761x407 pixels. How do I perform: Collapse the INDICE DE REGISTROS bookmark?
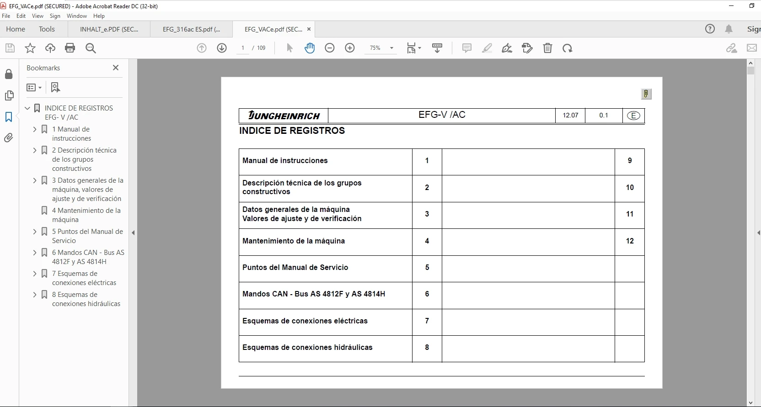[x=27, y=108]
